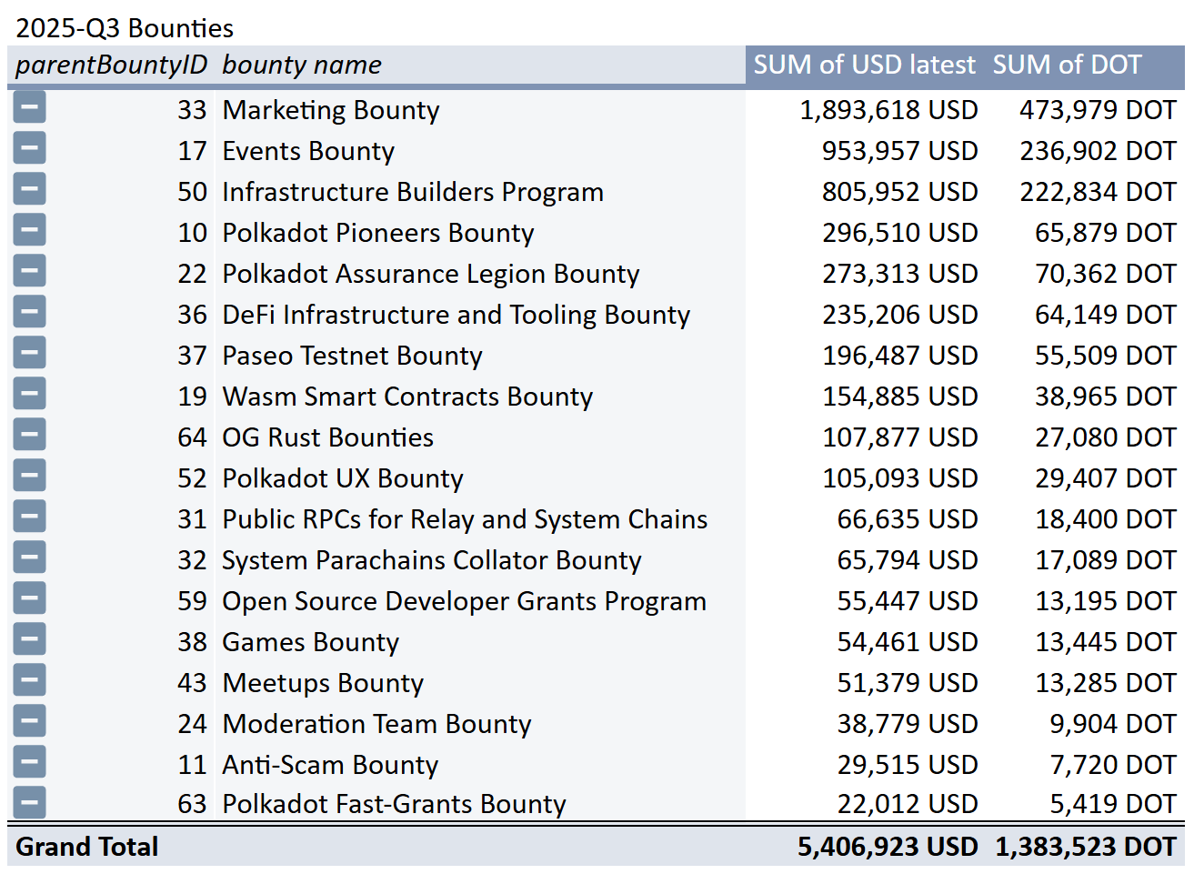
Task: Collapse the Wasm Smart Contracts Bounty group
Action: (29, 393)
